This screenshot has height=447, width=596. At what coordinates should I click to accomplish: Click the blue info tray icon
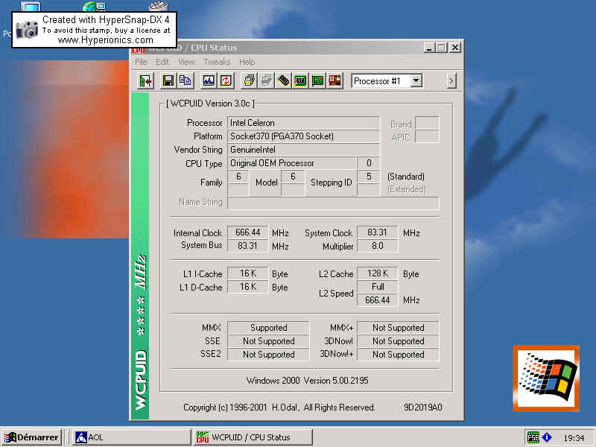[x=547, y=437]
